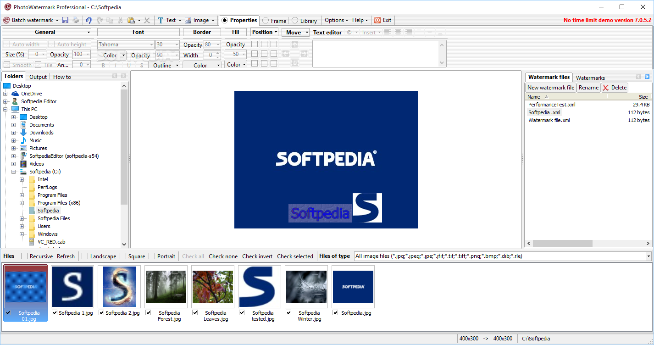The width and height of the screenshot is (654, 345).
Task: Toggle the Portrait filter checkbox
Action: click(x=152, y=256)
